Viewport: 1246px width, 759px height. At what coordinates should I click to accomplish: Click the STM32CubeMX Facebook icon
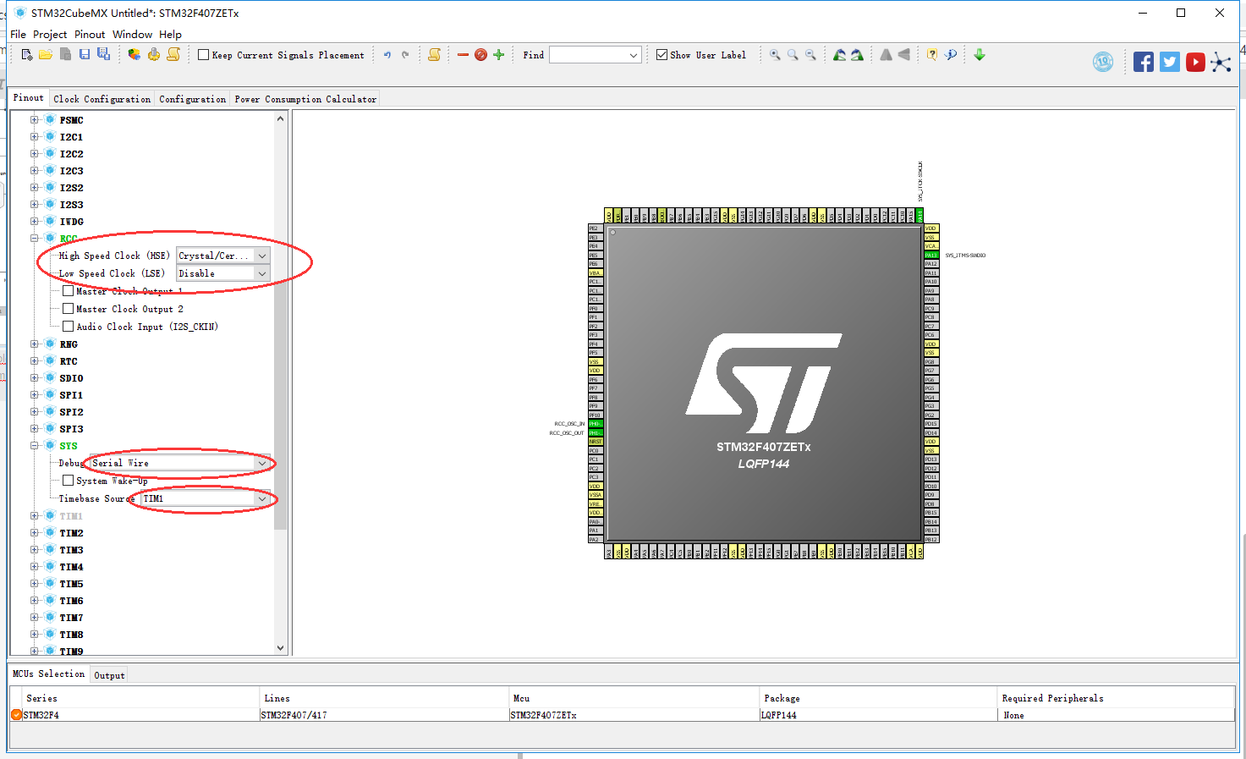tap(1143, 61)
